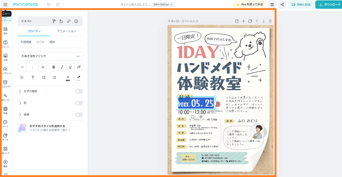Open the 動画 video panel
Screen dimensions: 342x177
[x=5, y=164]
